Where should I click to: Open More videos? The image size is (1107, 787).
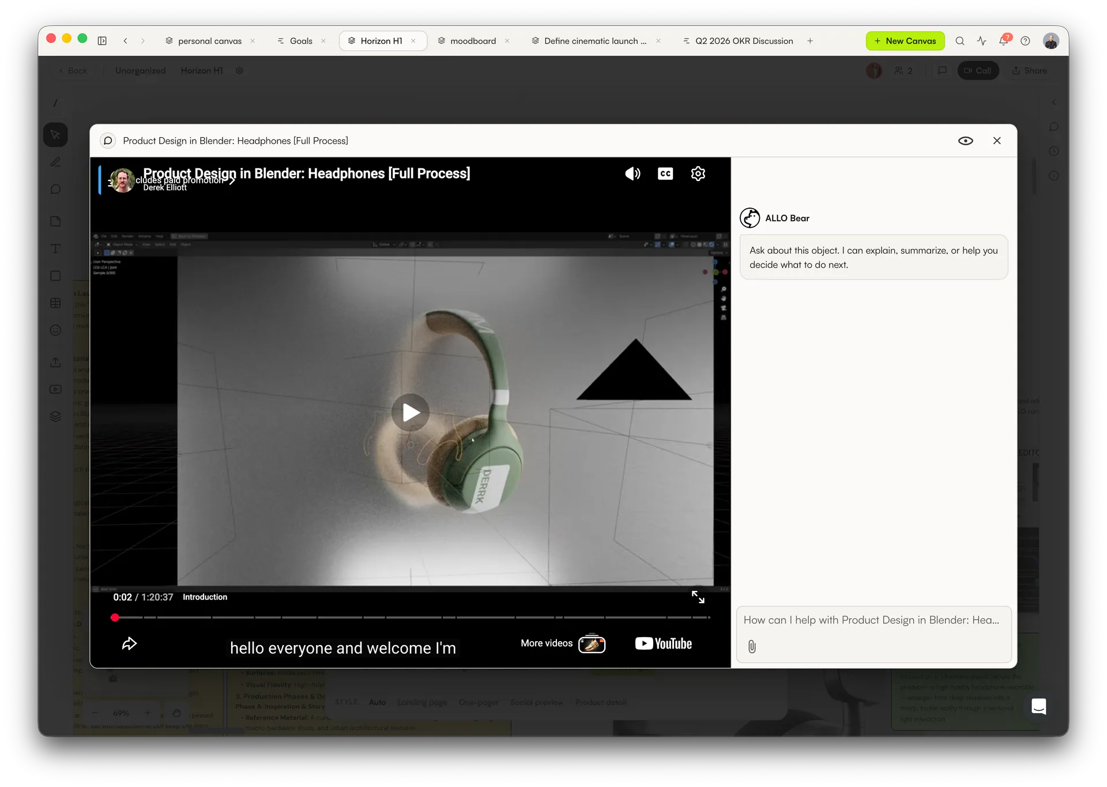pos(563,643)
